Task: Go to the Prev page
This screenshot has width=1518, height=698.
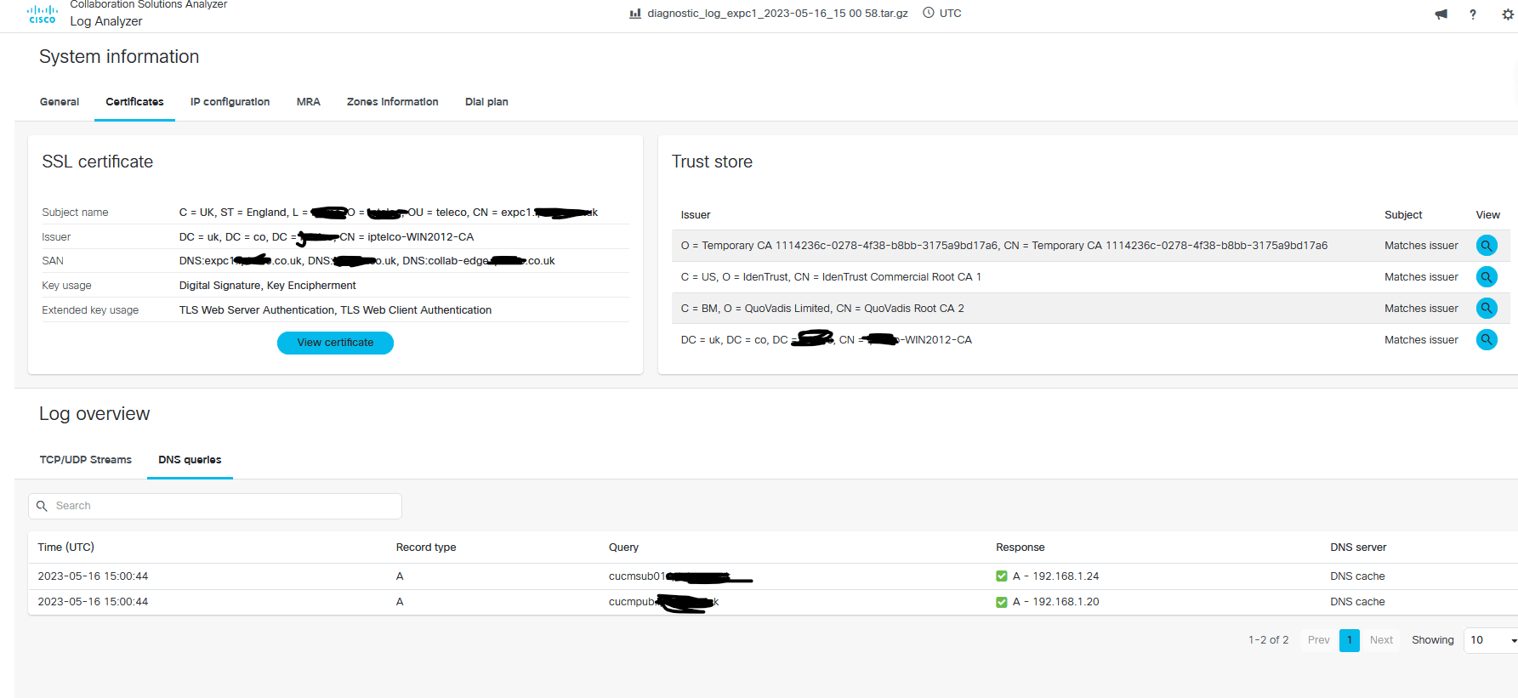Action: [1319, 640]
